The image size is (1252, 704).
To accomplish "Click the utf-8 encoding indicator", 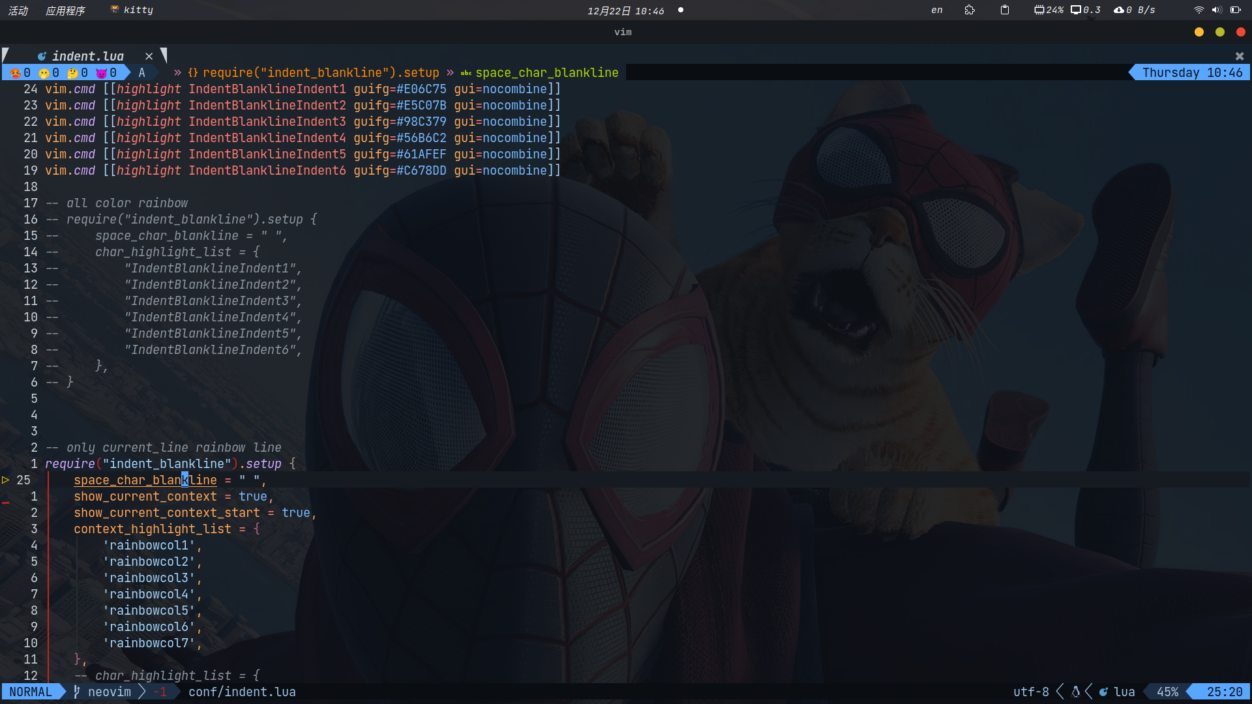I will (x=1031, y=692).
